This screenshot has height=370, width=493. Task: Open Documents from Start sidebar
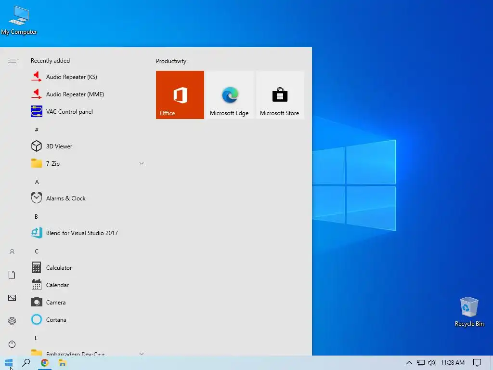(x=12, y=274)
